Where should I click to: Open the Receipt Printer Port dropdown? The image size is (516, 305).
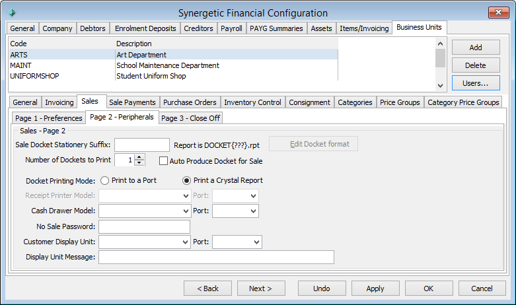pyautogui.click(x=254, y=196)
